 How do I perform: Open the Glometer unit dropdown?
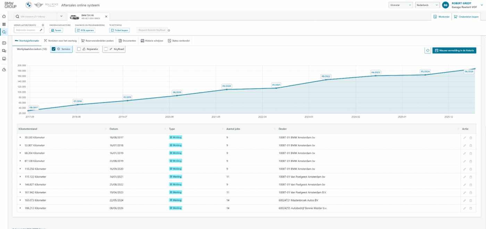click(401, 5)
